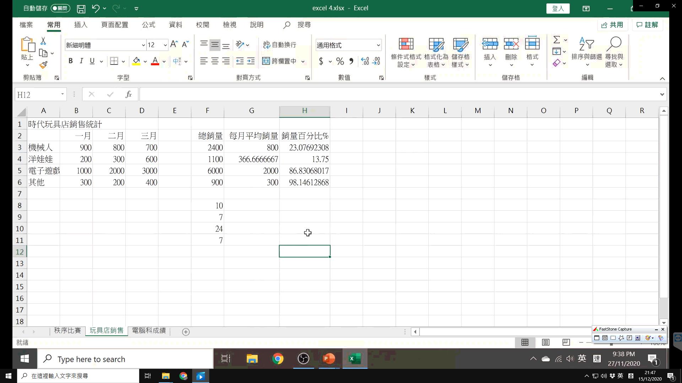Save the workbook with the diskette icon

pyautogui.click(x=81, y=9)
